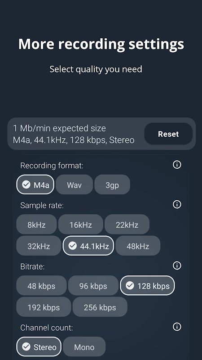Pick 3gp recording format
This screenshot has width=202, height=360.
[x=112, y=184]
